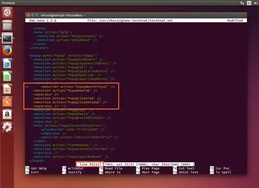Click the Next Page shortcut label

coord(151,172)
